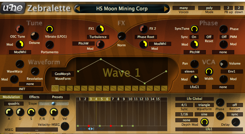Click the WaveWarp knob
Screen dimensions: 245x134
[20, 64]
